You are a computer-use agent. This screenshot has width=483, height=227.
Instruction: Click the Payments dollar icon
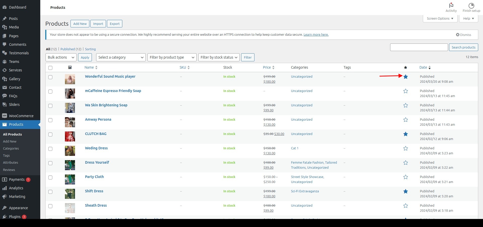pyautogui.click(x=4, y=179)
